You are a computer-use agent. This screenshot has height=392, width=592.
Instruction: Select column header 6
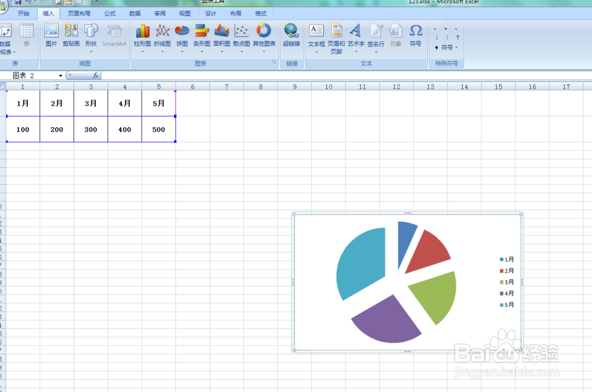192,87
